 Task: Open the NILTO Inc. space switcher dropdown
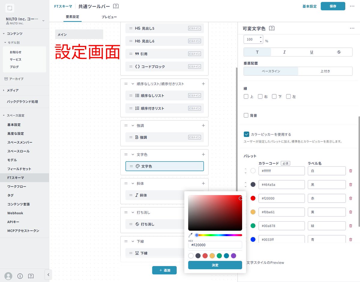[x=43, y=21]
